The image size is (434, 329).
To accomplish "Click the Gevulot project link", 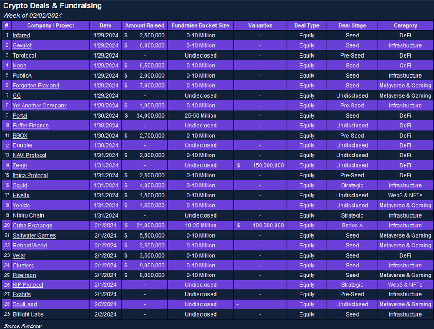I will (x=22, y=45).
